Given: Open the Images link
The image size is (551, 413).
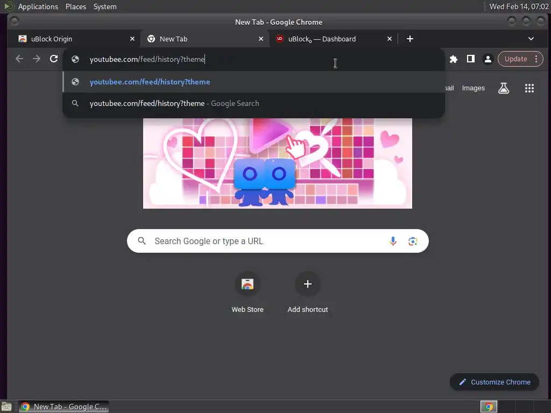Looking at the screenshot, I should coord(473,88).
